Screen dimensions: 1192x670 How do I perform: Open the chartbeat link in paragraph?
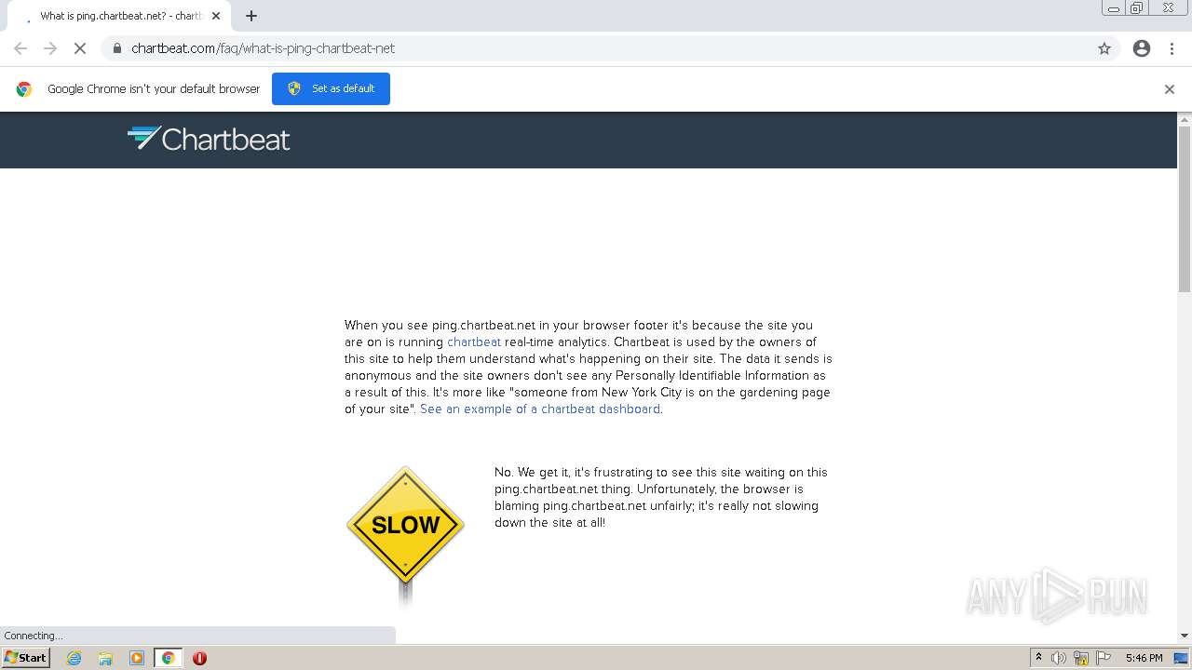[474, 342]
